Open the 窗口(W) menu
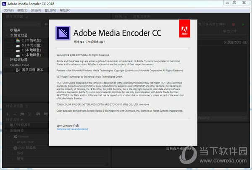 [50, 10]
